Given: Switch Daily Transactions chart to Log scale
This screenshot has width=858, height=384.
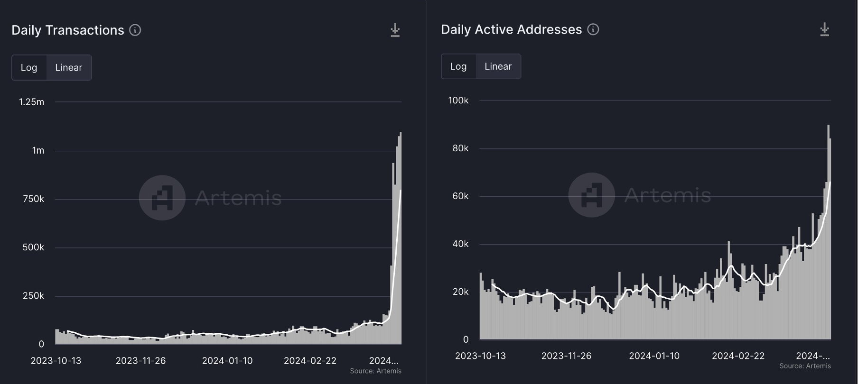Looking at the screenshot, I should pos(29,67).
